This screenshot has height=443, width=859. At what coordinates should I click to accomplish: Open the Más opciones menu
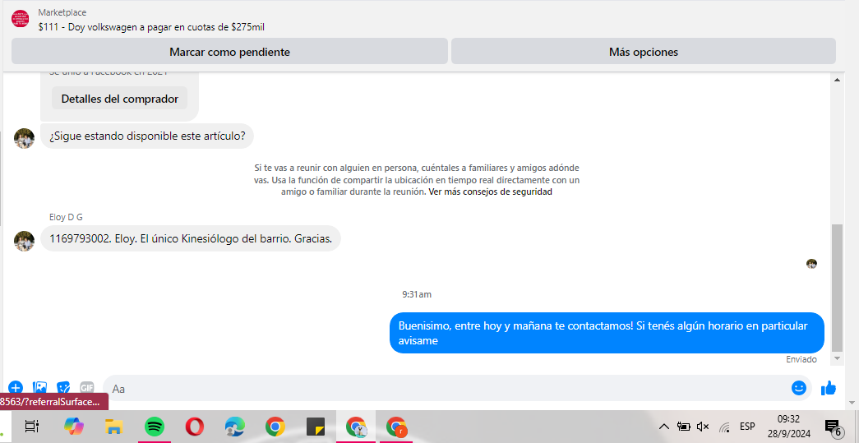tap(643, 52)
